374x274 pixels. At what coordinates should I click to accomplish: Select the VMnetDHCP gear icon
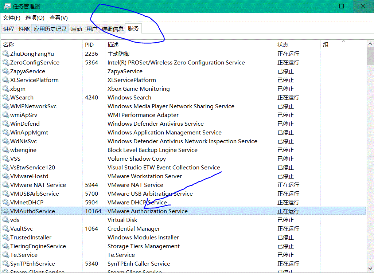coord(6,202)
